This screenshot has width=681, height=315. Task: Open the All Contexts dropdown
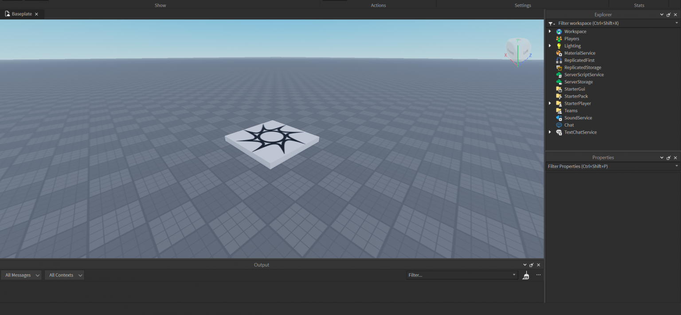point(64,275)
